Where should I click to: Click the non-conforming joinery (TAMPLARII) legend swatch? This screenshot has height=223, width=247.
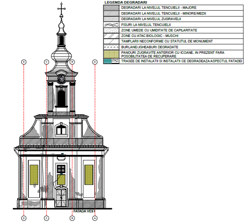pos(111,41)
